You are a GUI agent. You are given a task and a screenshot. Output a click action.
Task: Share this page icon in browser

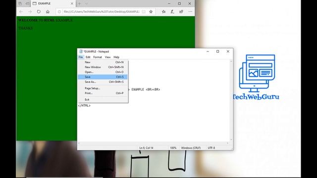pos(181,12)
